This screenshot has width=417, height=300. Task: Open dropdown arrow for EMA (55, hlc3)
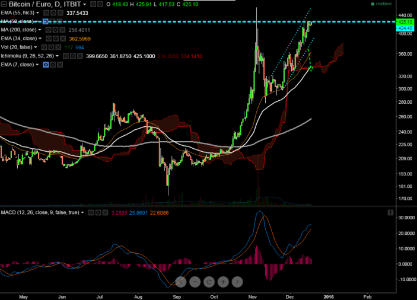37,13
